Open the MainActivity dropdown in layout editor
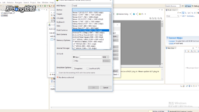199x112 pixels. pos(130,14)
